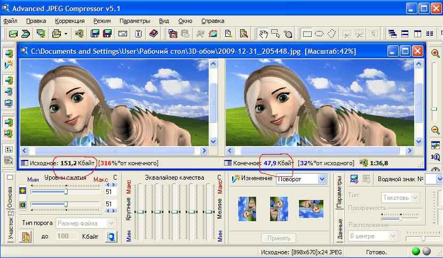The height and width of the screenshot is (258, 443).
Task: Open the Параметры menu
Action: pos(135,21)
